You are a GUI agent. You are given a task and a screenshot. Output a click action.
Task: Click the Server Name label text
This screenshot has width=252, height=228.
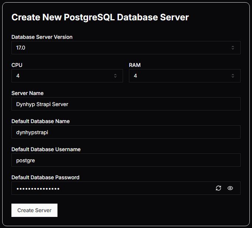pyautogui.click(x=28, y=93)
